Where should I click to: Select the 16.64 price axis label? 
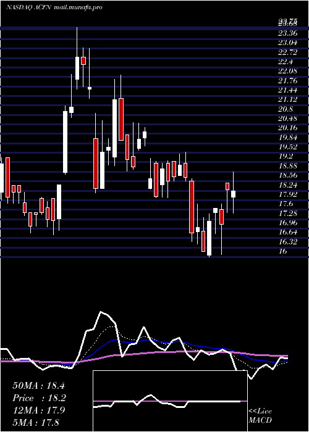tap(288, 232)
